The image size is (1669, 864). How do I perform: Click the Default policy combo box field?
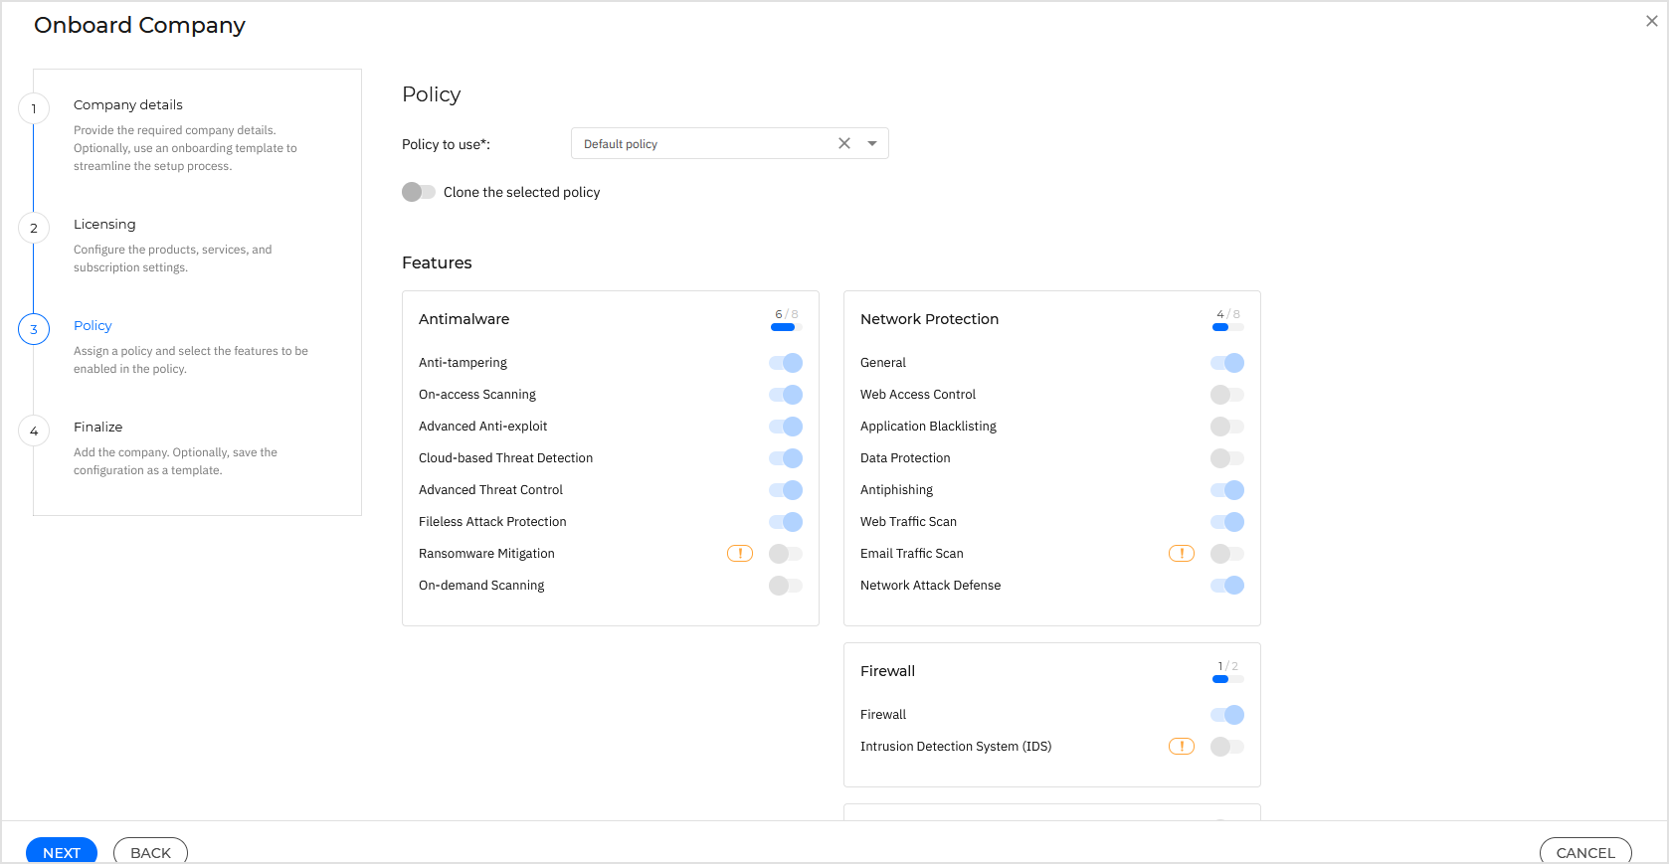pyautogui.click(x=729, y=143)
